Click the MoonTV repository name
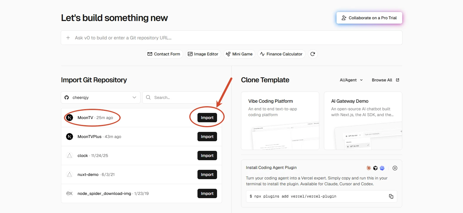463x213 pixels. 85,118
